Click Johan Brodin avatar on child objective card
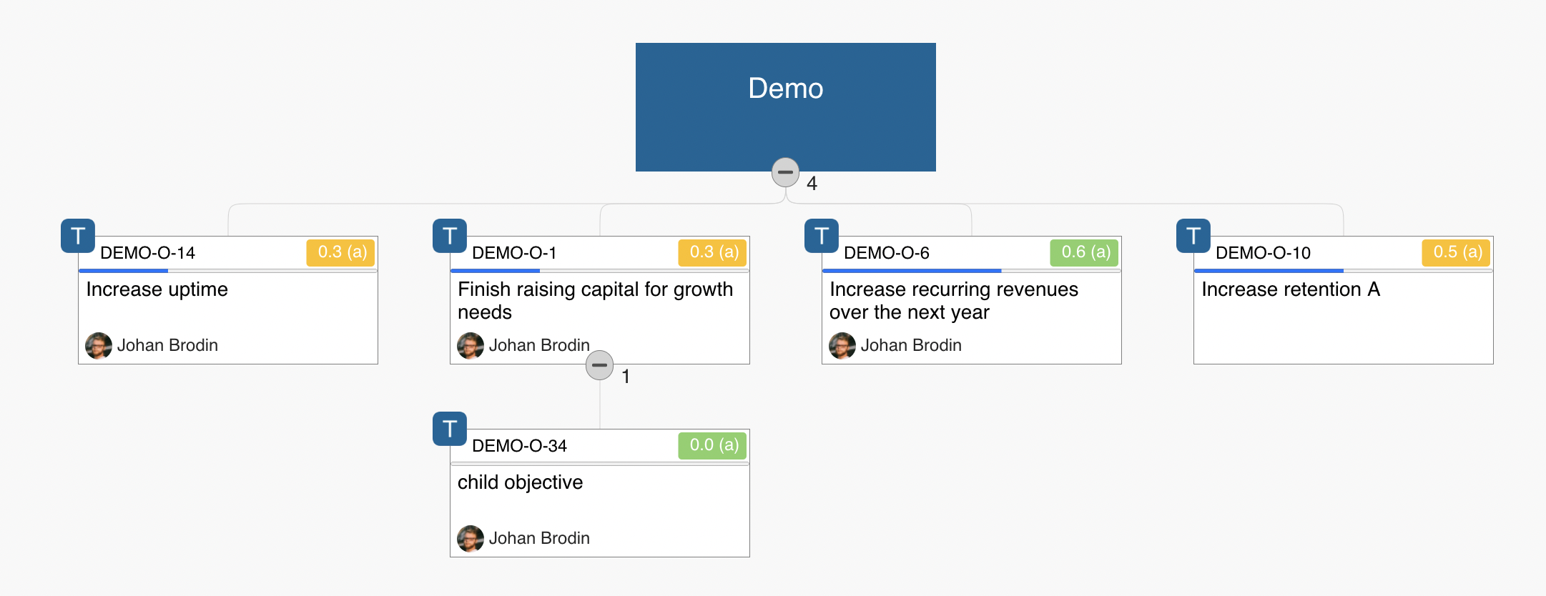 tap(471, 538)
